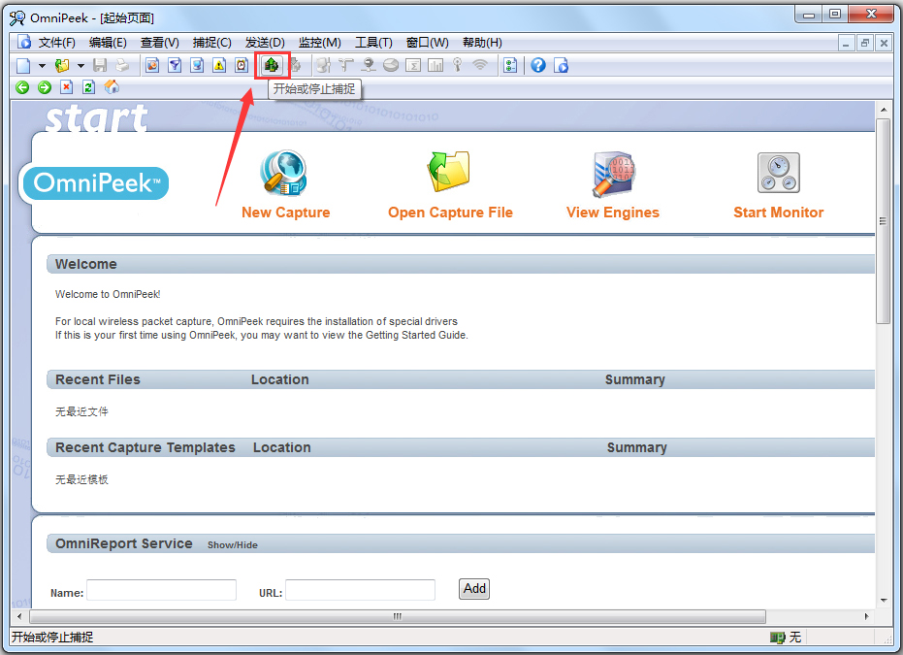
Task: Click the Refresh page icon
Action: [x=88, y=87]
